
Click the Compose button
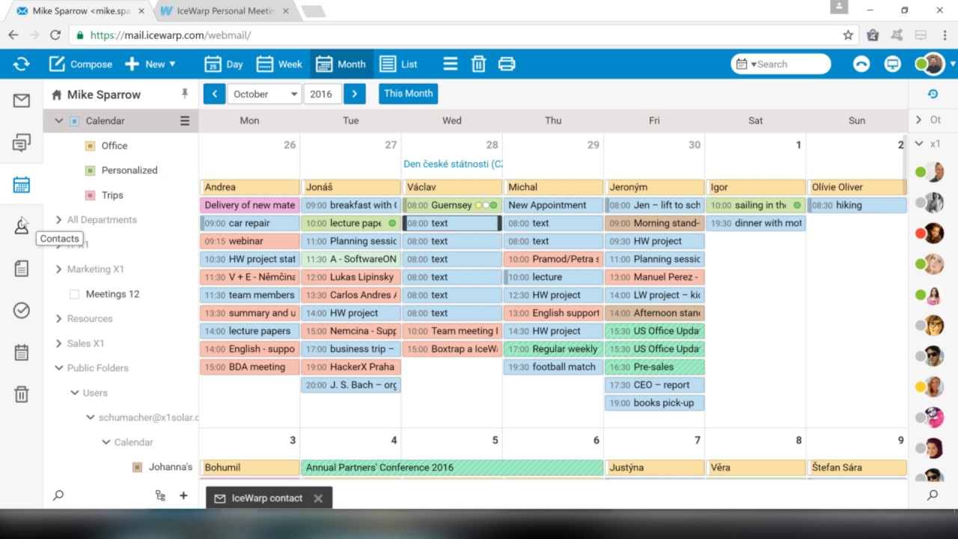(81, 64)
